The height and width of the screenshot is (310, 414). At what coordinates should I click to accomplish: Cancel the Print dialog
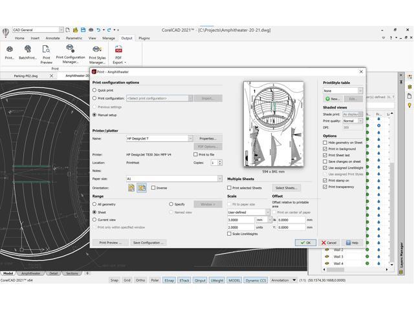329,243
